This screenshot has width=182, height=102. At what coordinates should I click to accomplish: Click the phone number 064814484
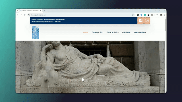coord(58,22)
